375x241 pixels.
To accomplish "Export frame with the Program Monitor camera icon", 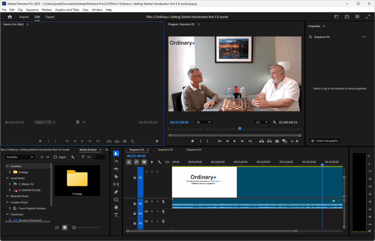I will [x=277, y=141].
